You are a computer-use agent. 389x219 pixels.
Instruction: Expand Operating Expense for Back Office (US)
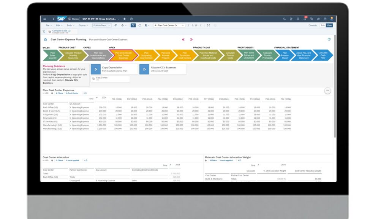[70, 108]
